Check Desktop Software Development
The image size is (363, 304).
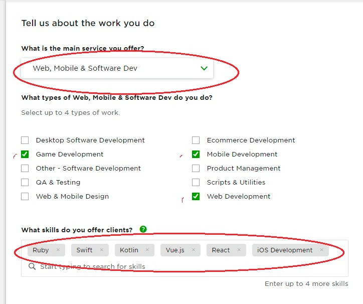click(x=25, y=140)
